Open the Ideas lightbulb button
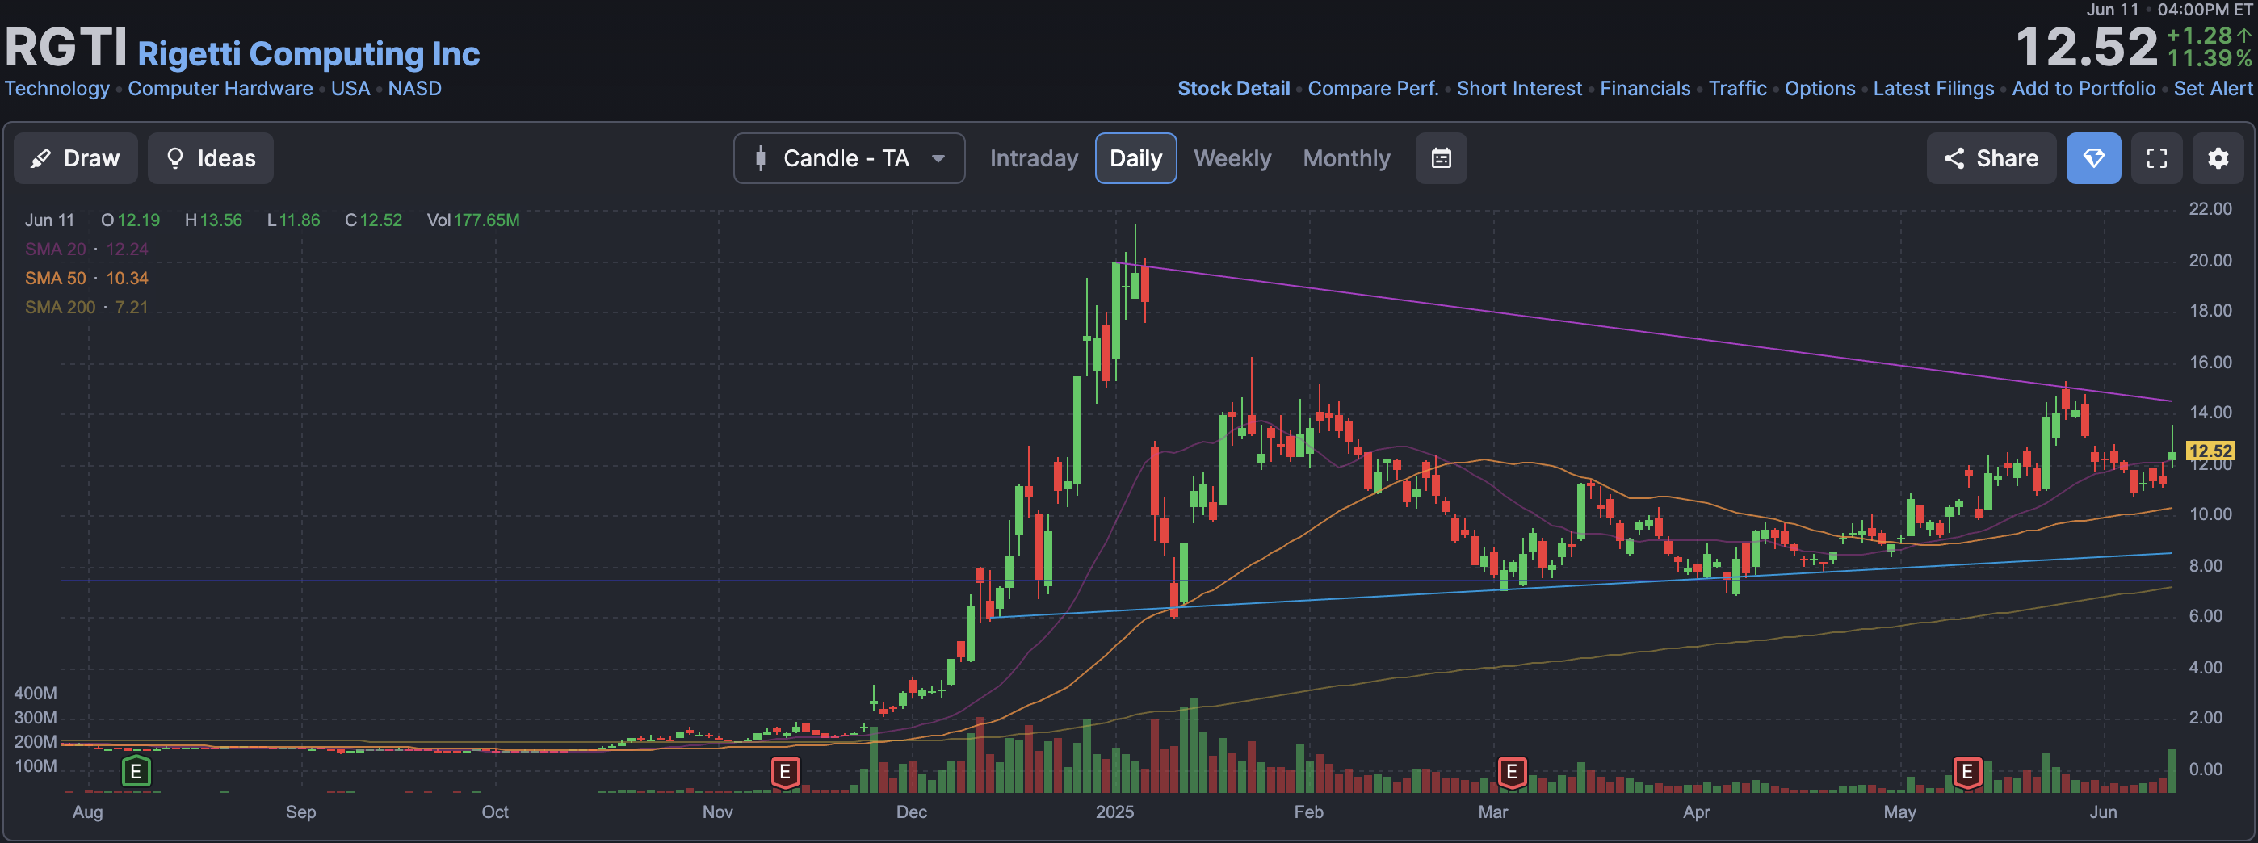This screenshot has height=843, width=2258. click(x=210, y=158)
